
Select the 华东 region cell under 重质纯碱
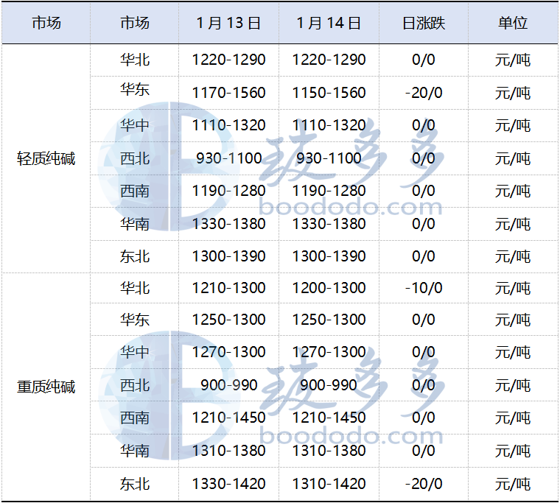(135, 320)
